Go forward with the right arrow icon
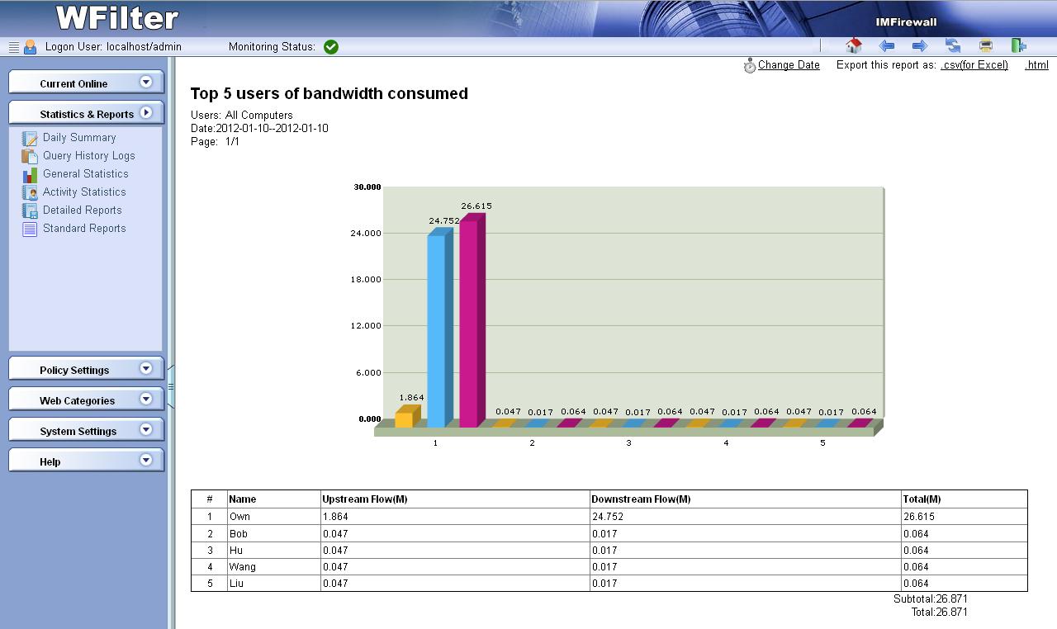 (x=919, y=46)
